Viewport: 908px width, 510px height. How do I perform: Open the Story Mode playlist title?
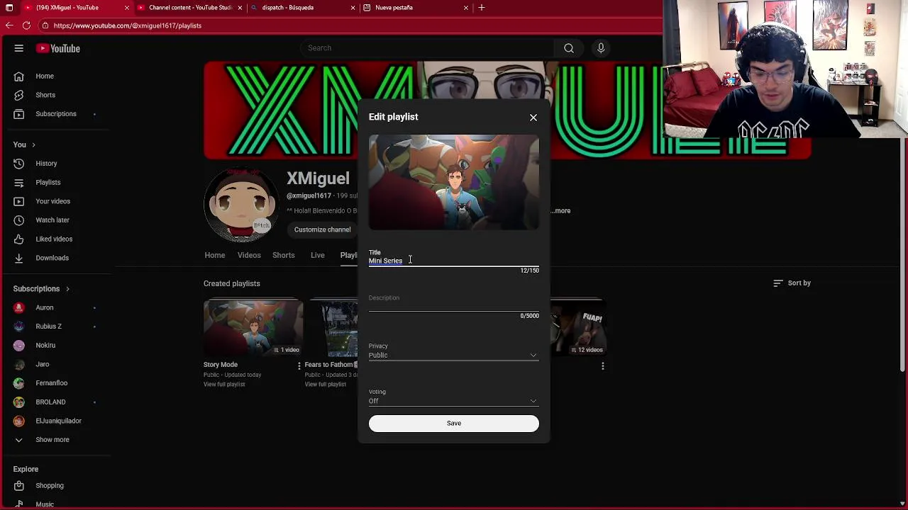click(x=221, y=365)
